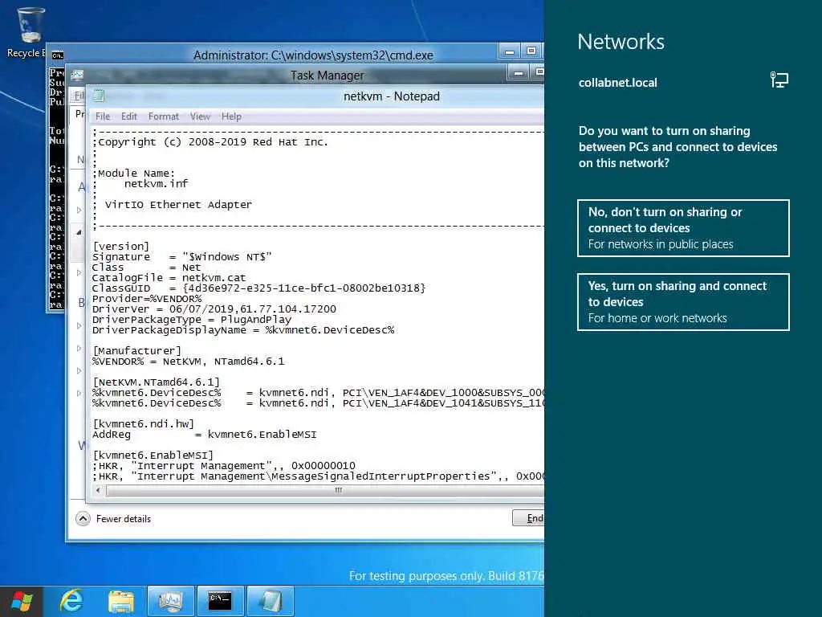
Task: Click the Notepad window title icon
Action: tap(99, 96)
